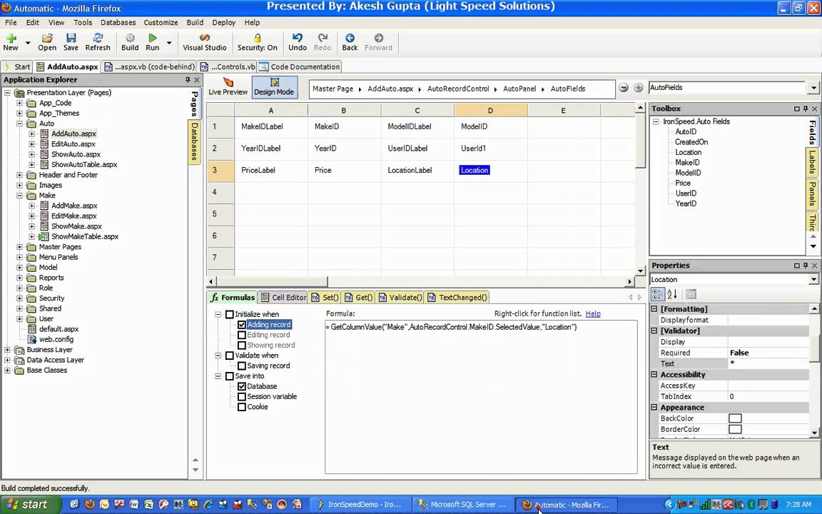The height and width of the screenshot is (514, 822).
Task: Click the plus zoom-in icon beside breadcrumb
Action: coord(638,88)
